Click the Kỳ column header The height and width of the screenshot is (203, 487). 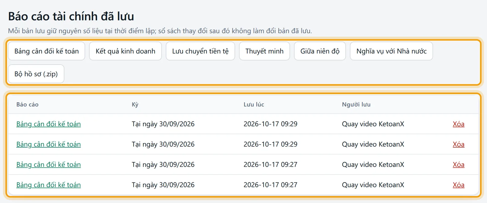click(135, 104)
